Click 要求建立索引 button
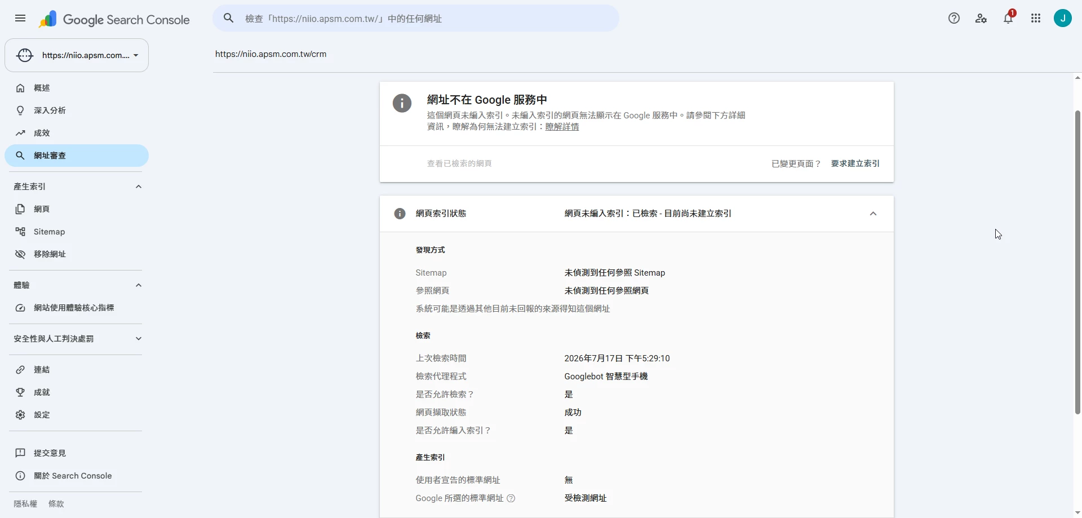Image resolution: width=1082 pixels, height=518 pixels. [855, 163]
